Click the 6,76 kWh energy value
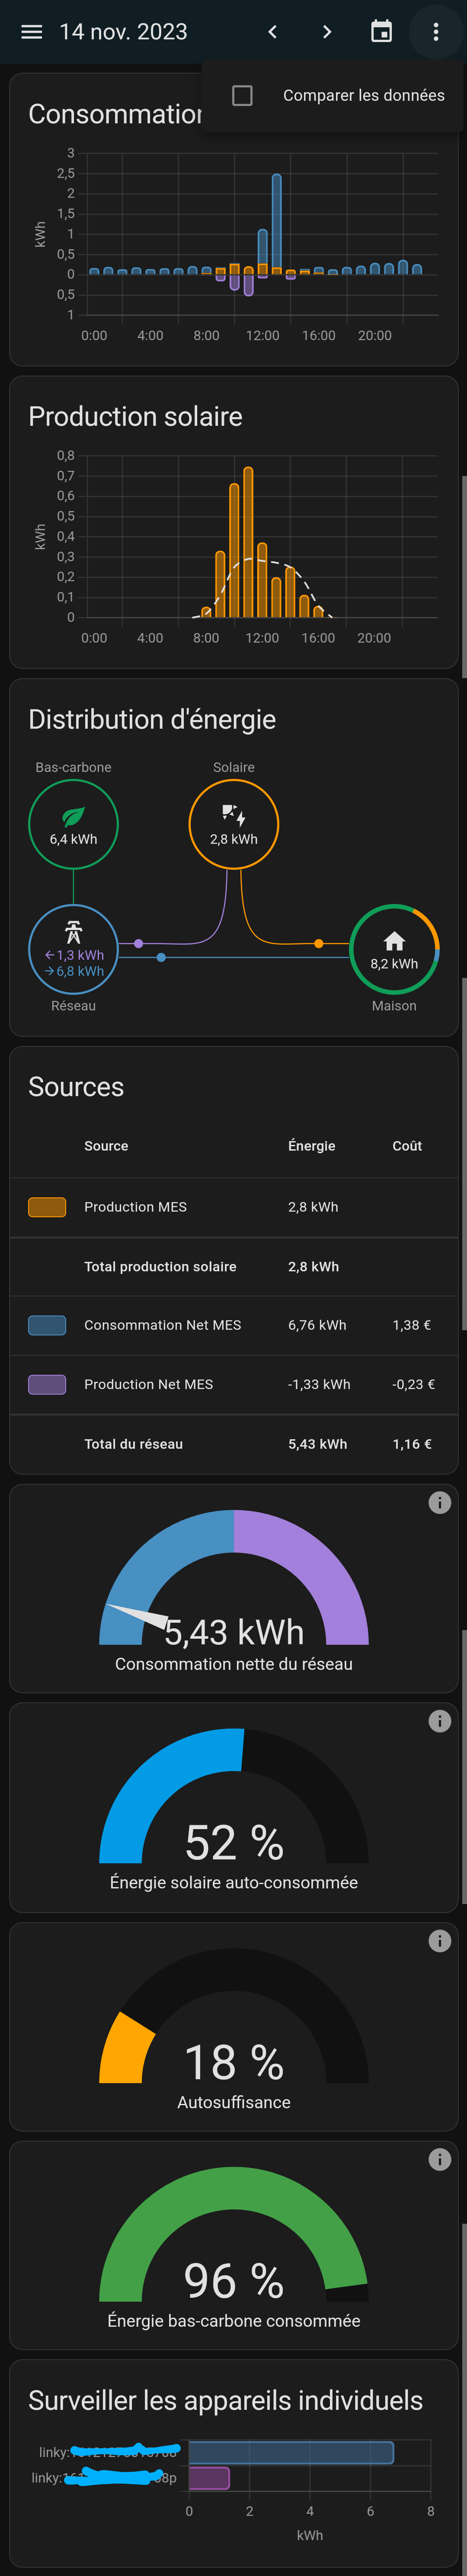467x2576 pixels. (x=317, y=1325)
